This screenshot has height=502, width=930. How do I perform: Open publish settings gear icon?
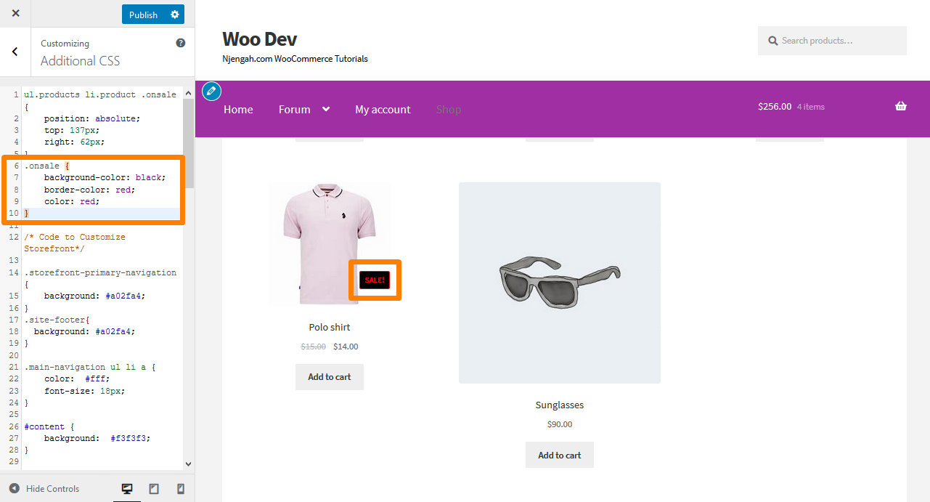(x=174, y=15)
